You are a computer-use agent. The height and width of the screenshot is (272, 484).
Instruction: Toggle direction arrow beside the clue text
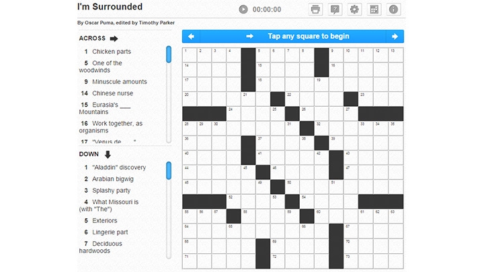tap(250, 36)
